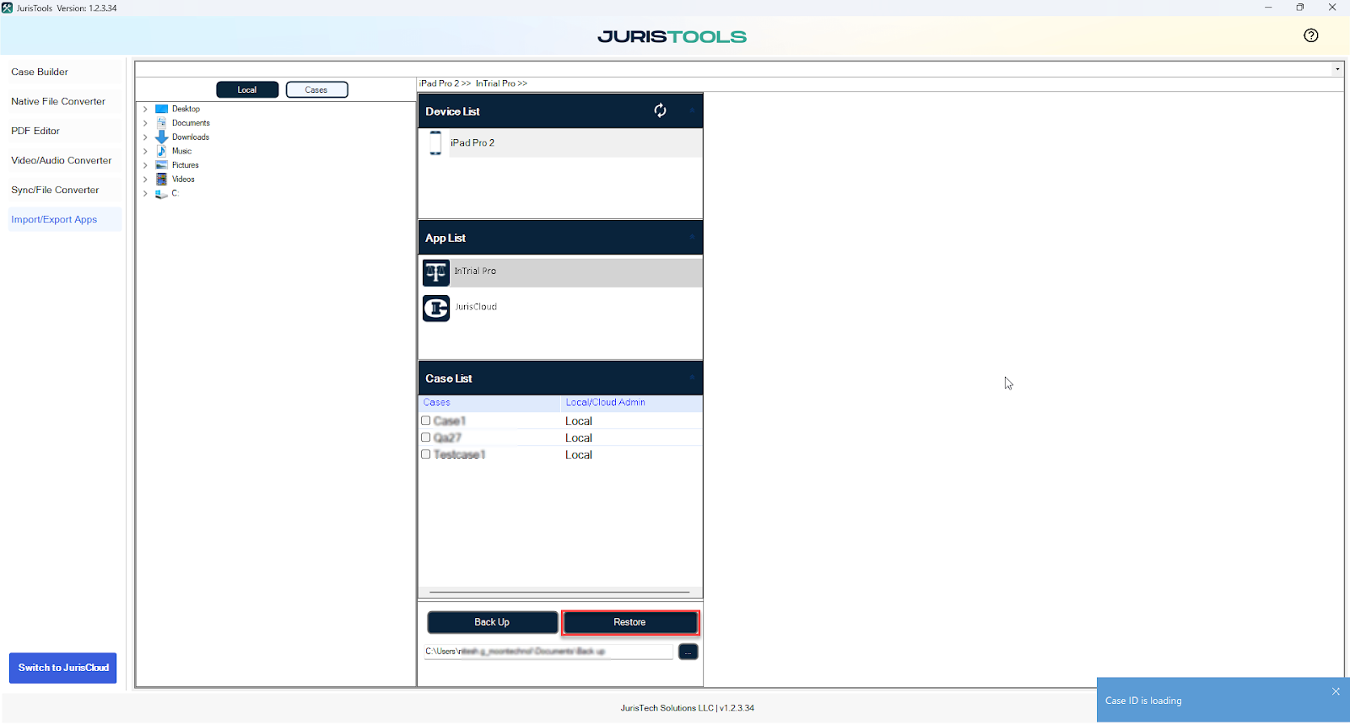1350x725 pixels.
Task: Click the Desktop folder icon
Action: tap(162, 109)
